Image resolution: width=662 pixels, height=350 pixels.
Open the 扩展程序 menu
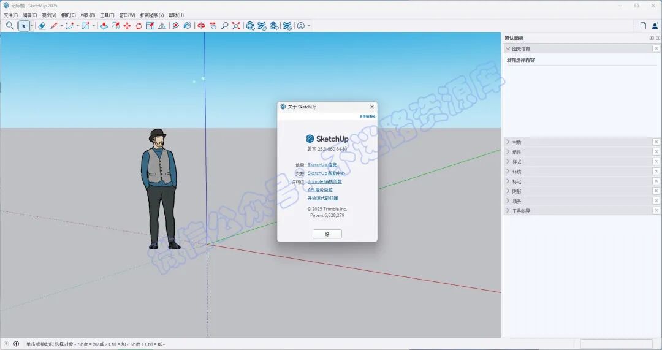coord(152,15)
